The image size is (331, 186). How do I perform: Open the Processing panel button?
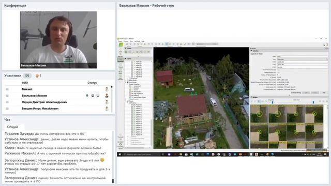click(x=121, y=135)
